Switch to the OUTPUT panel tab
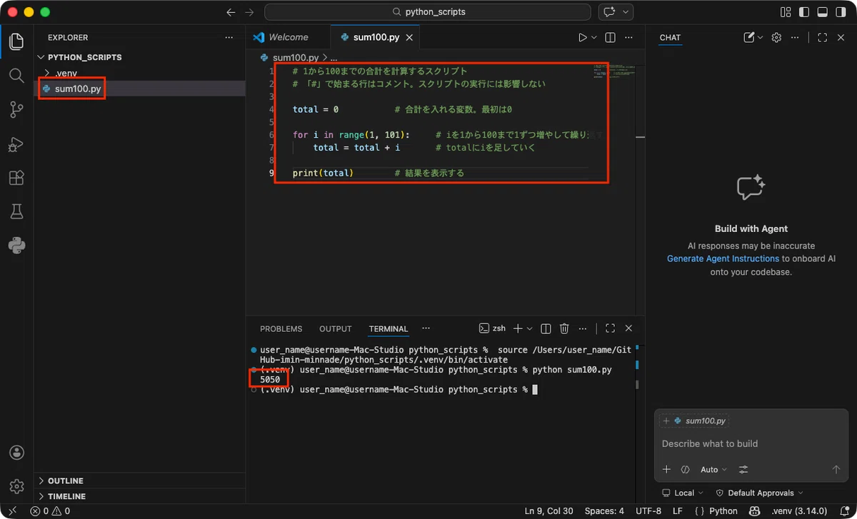 click(336, 328)
